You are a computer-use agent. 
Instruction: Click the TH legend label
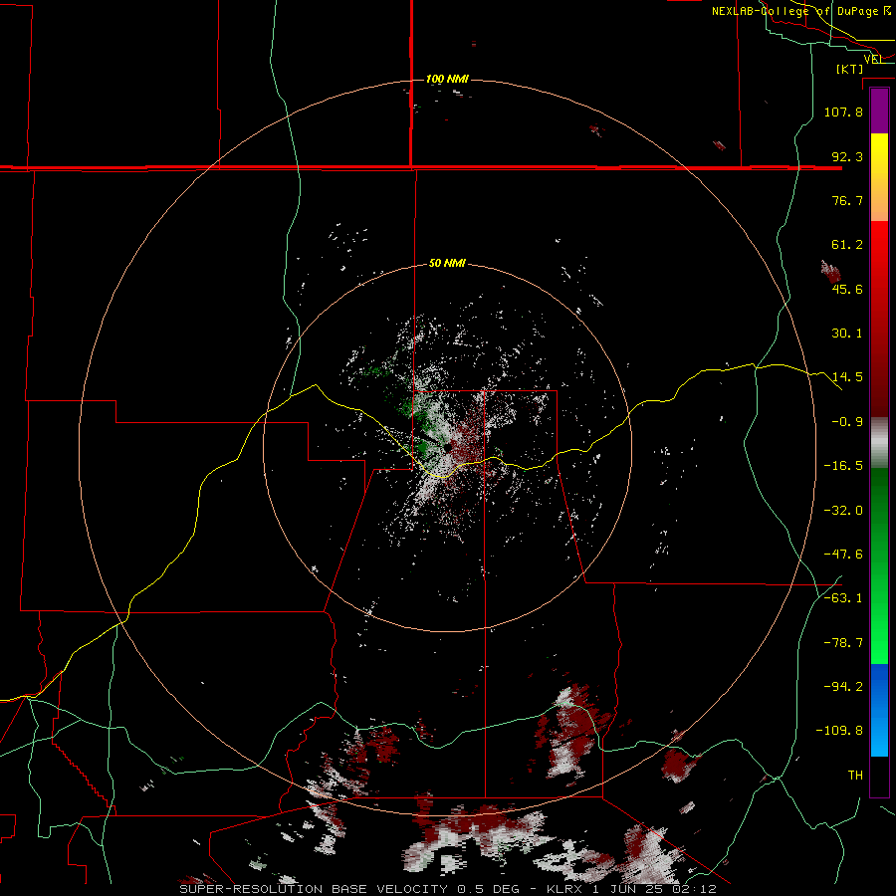(855, 776)
